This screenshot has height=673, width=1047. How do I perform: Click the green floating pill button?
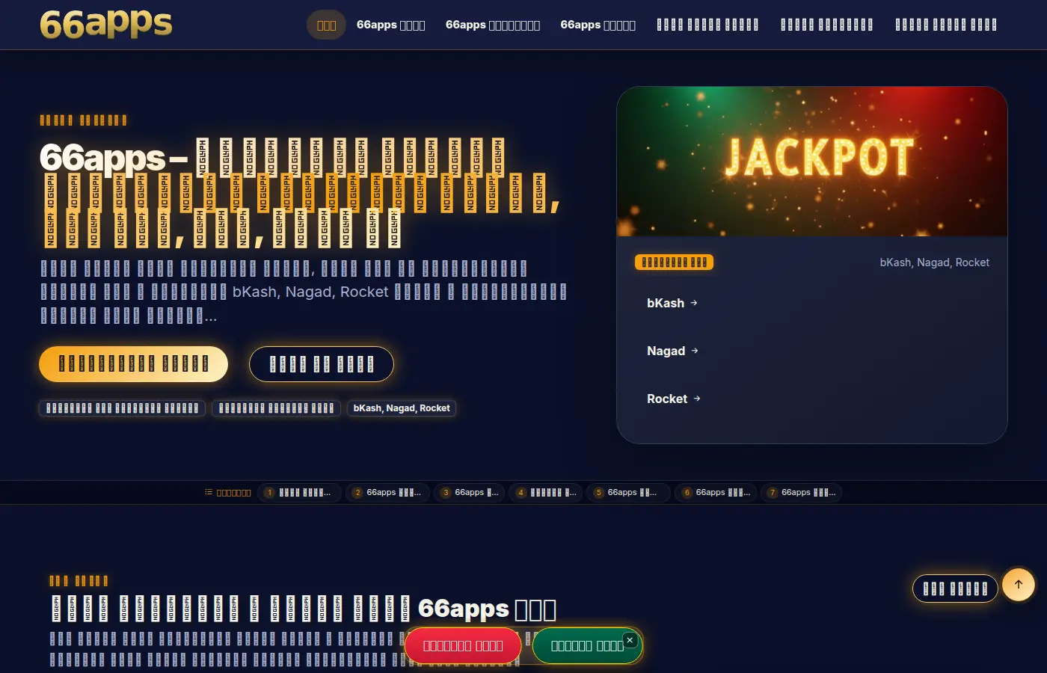click(587, 645)
